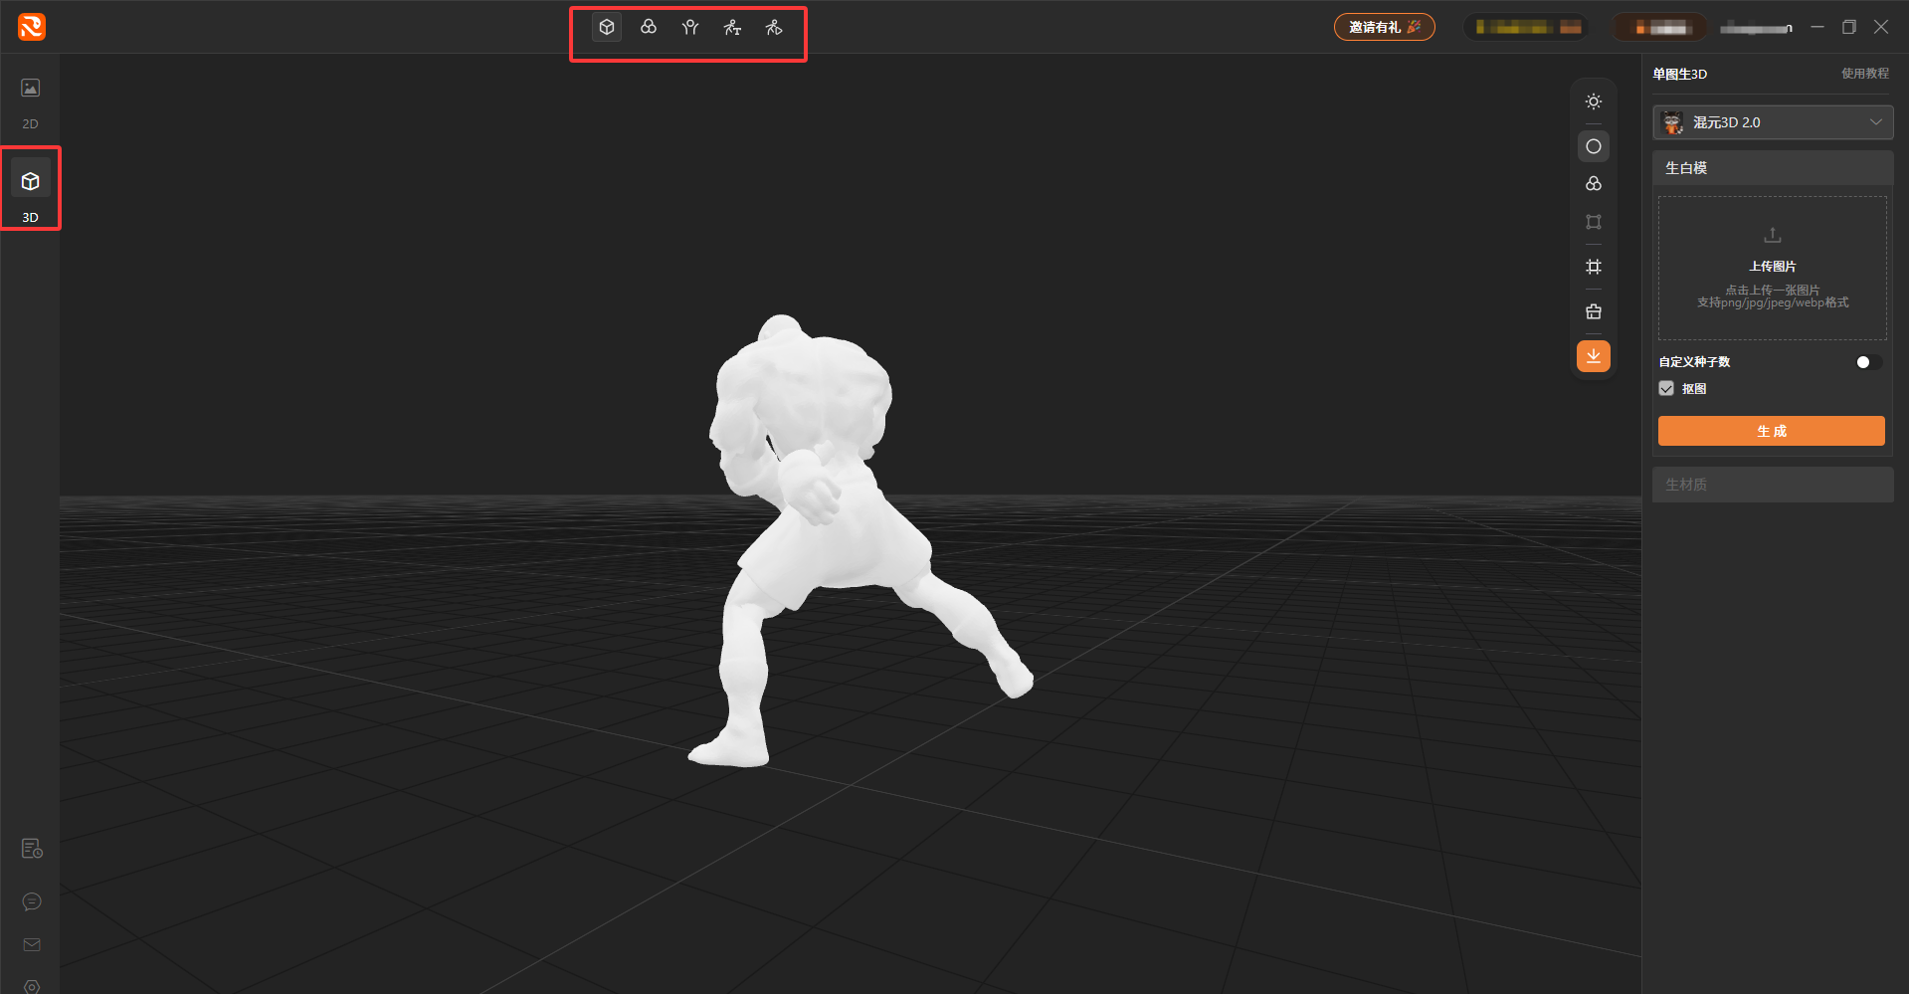
Task: Open the mail messages icon
Action: 32,944
